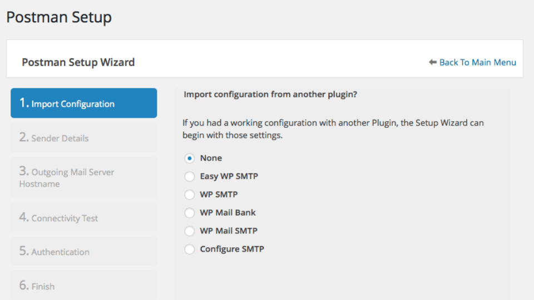This screenshot has height=300, width=534.
Task: Click the back arrow icon near Main Menu
Action: [433, 62]
